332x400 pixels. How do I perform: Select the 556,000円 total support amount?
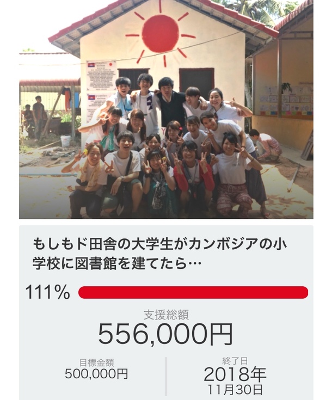click(165, 334)
